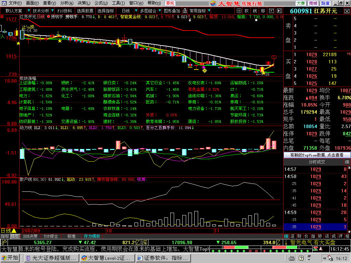
Task: Switch to the DDE决策 tab
Action: coord(31,236)
